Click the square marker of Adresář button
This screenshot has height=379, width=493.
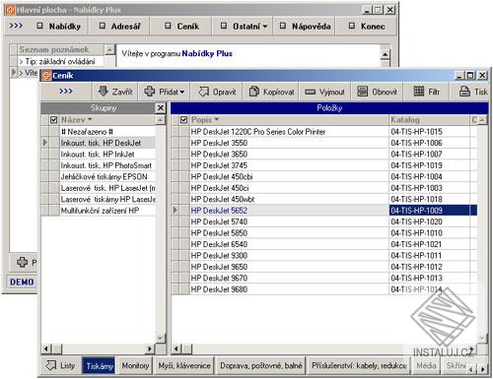pyautogui.click(x=103, y=26)
